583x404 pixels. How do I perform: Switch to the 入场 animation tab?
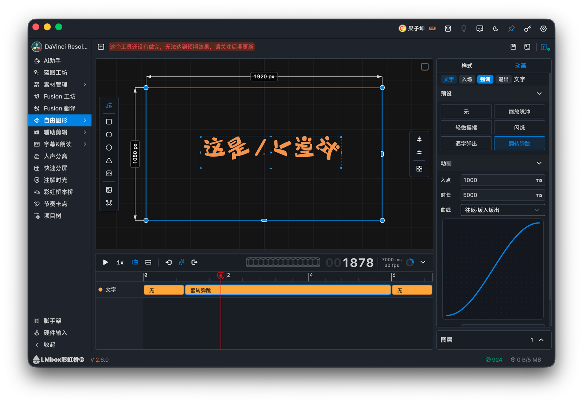(467, 79)
